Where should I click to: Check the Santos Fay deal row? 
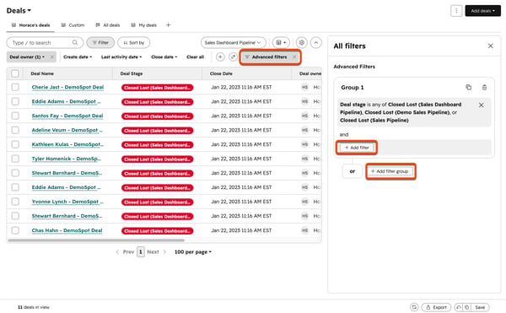(x=15, y=116)
